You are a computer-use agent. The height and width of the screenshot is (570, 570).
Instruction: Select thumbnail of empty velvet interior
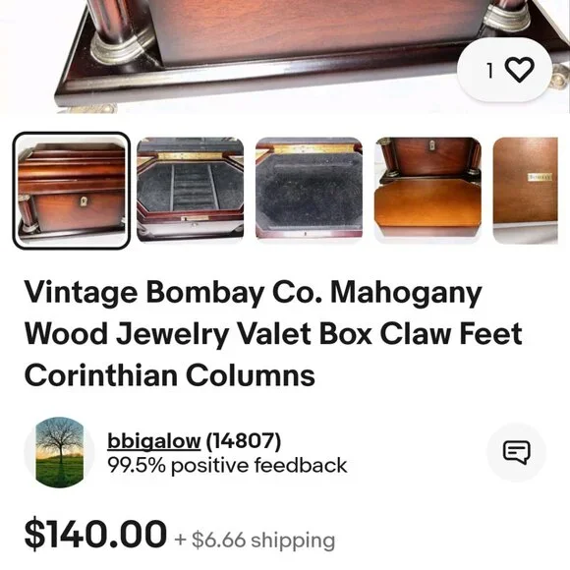tap(309, 189)
